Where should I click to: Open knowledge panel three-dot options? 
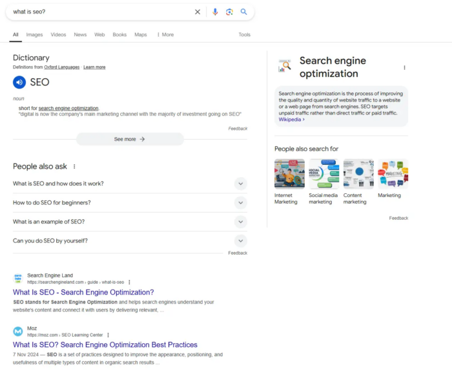point(404,67)
